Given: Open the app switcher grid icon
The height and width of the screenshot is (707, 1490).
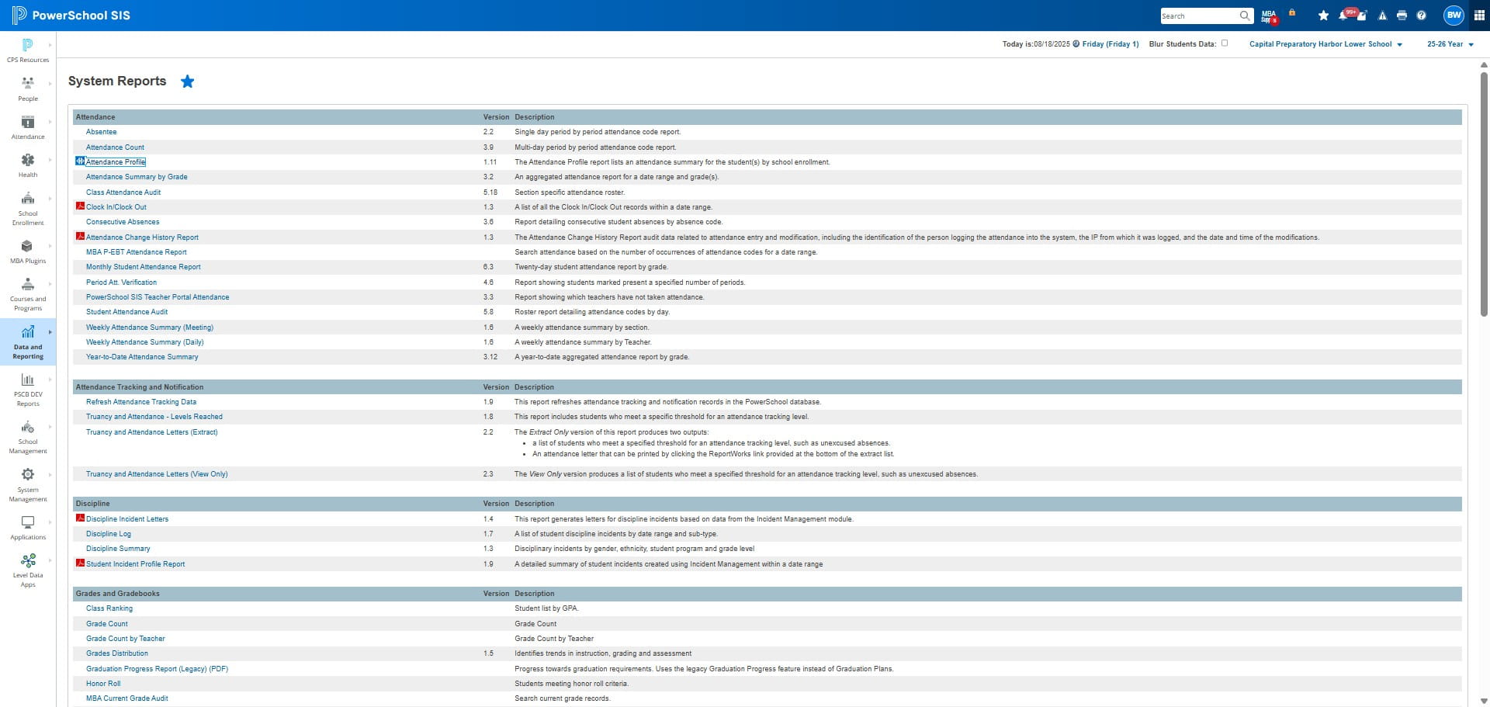Looking at the screenshot, I should tap(1479, 16).
